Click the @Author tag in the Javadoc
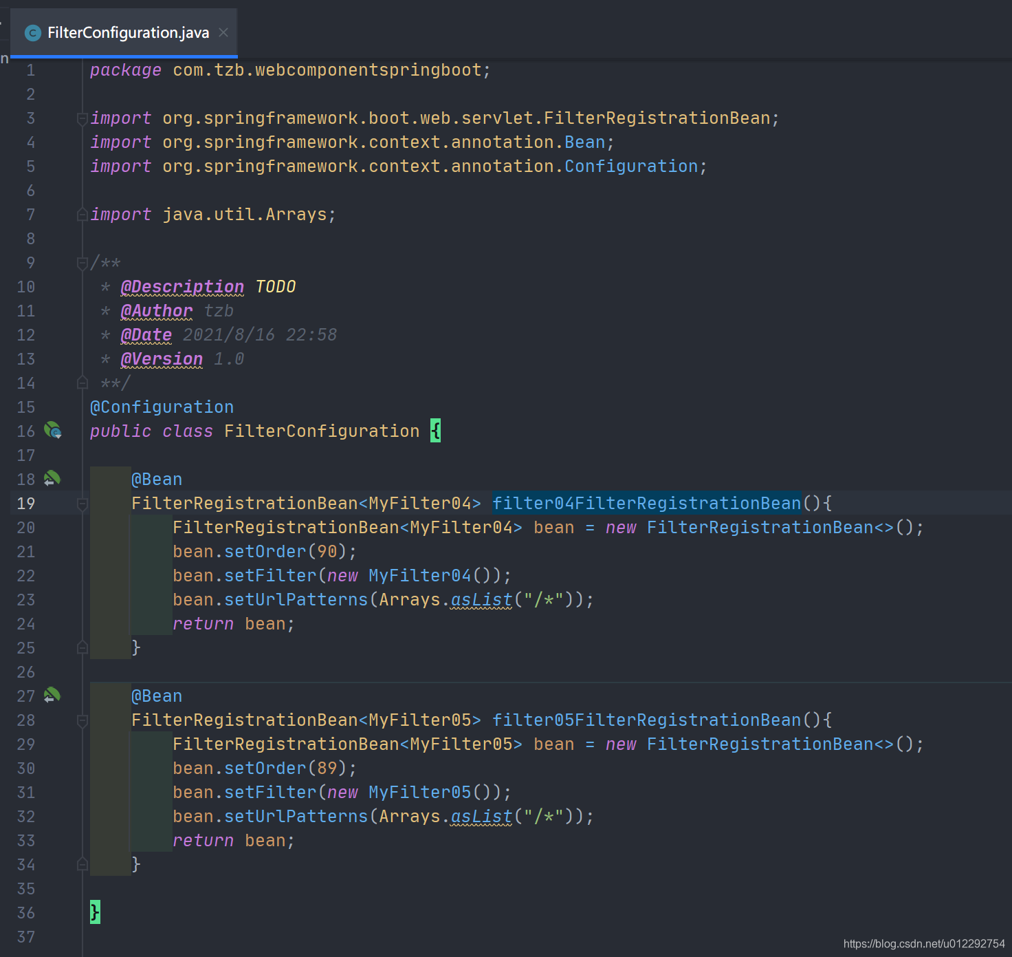The width and height of the screenshot is (1012, 957). pyautogui.click(x=157, y=311)
